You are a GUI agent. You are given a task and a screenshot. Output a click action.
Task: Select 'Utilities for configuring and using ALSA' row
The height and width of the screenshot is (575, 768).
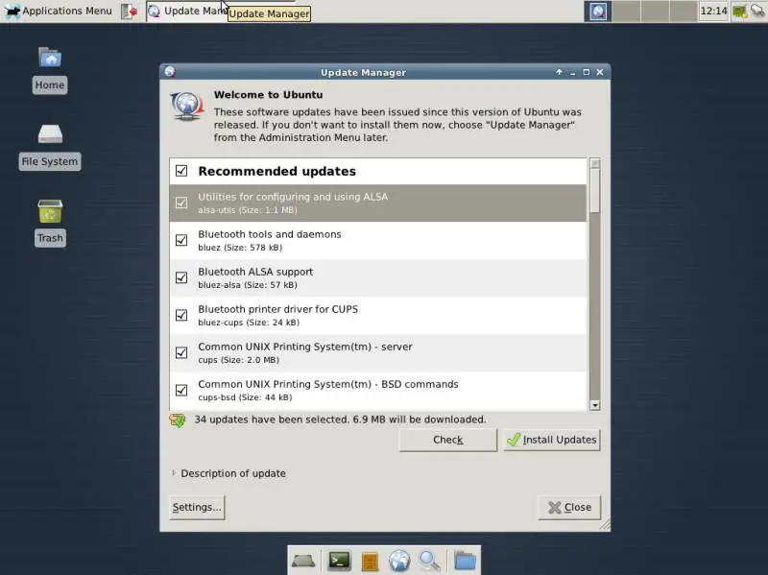click(x=377, y=203)
